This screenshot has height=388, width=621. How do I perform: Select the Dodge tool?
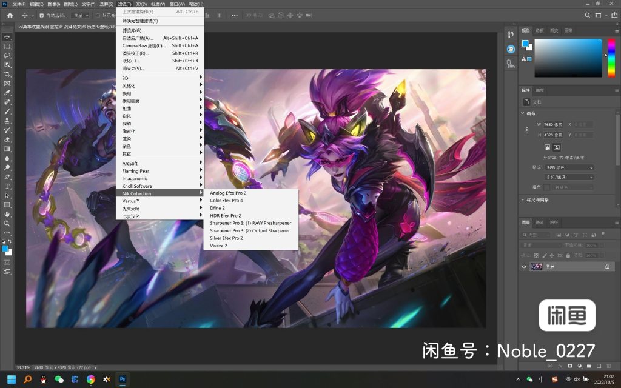[7, 167]
